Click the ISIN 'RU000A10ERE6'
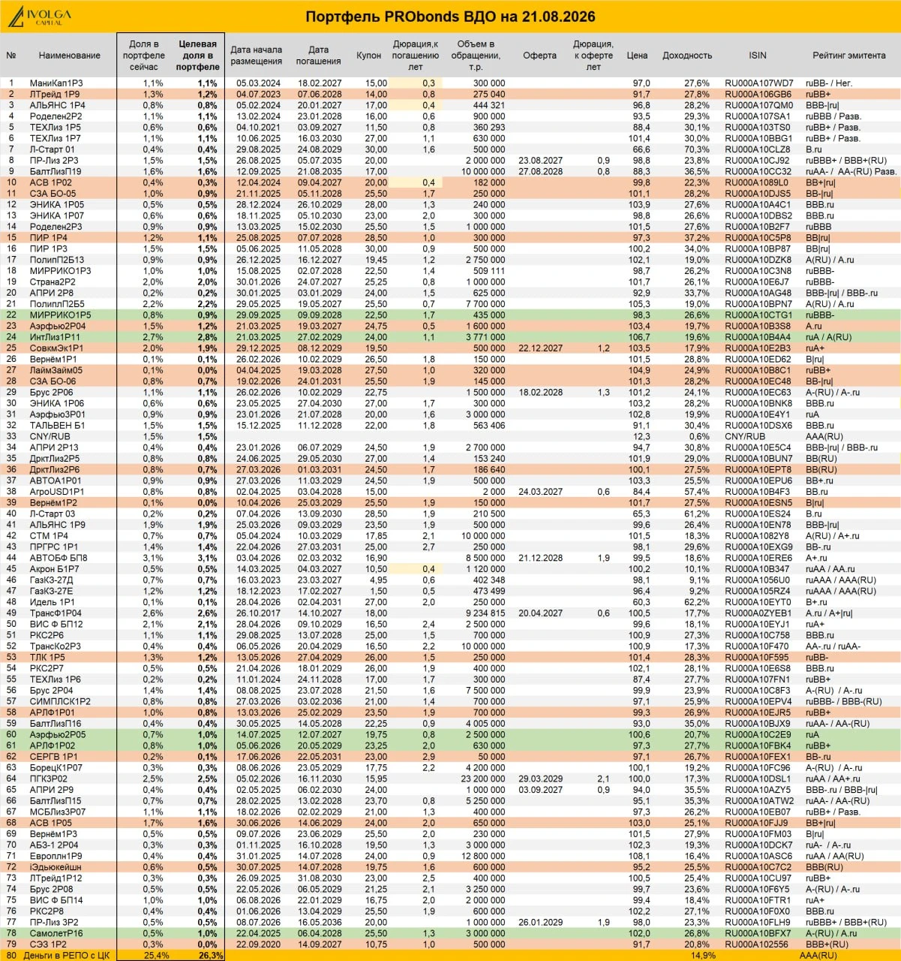 (x=758, y=558)
